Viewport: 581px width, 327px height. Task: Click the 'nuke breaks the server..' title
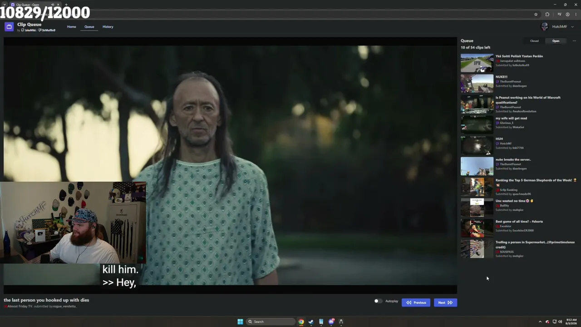pyautogui.click(x=513, y=159)
